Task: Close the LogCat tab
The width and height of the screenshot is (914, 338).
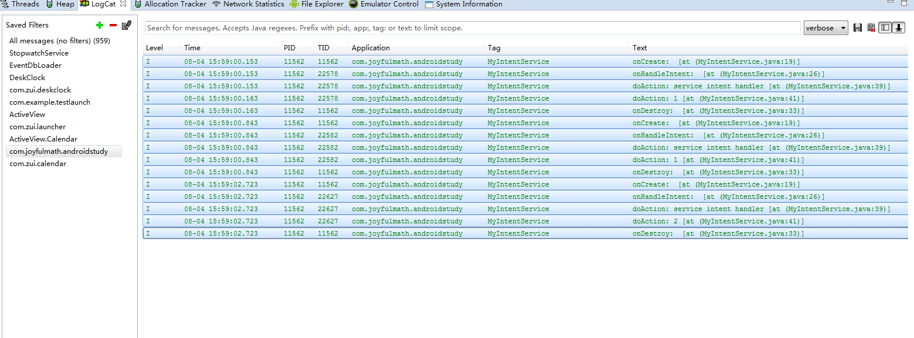Action: 123,4
